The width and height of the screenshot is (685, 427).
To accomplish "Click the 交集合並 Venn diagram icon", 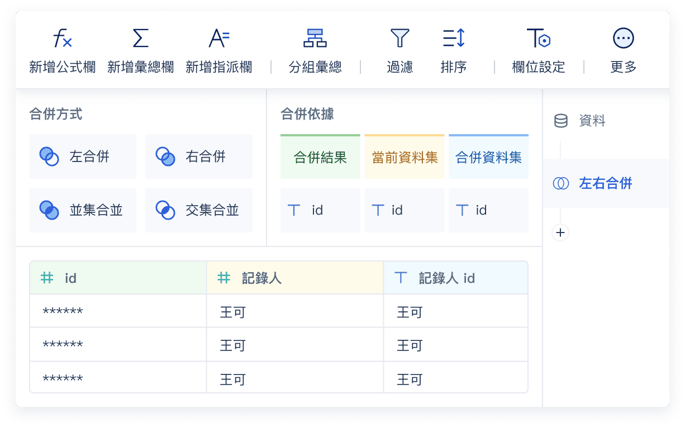I will coord(165,210).
